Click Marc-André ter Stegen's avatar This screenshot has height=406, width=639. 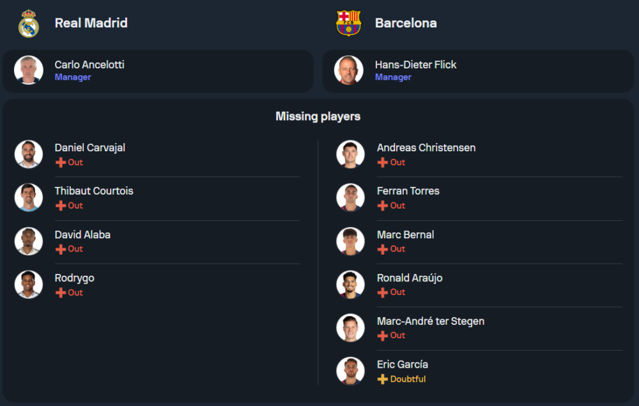click(x=351, y=327)
